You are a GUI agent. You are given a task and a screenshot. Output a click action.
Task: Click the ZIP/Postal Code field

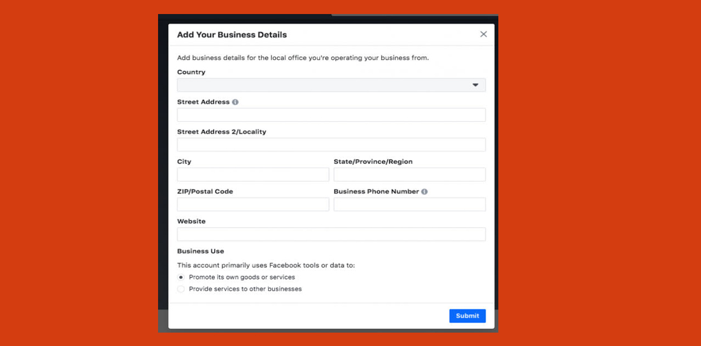point(253,205)
